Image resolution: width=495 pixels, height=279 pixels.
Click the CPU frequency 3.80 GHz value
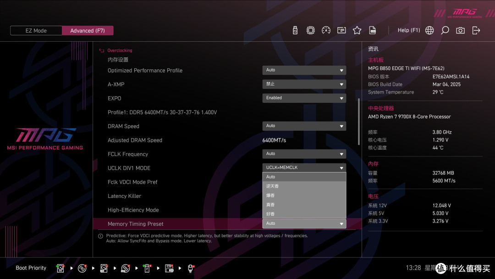(x=442, y=132)
